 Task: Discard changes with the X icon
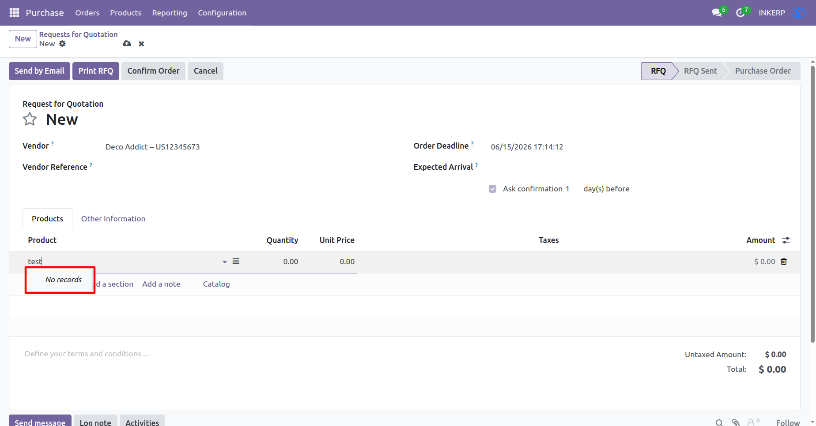coord(141,44)
